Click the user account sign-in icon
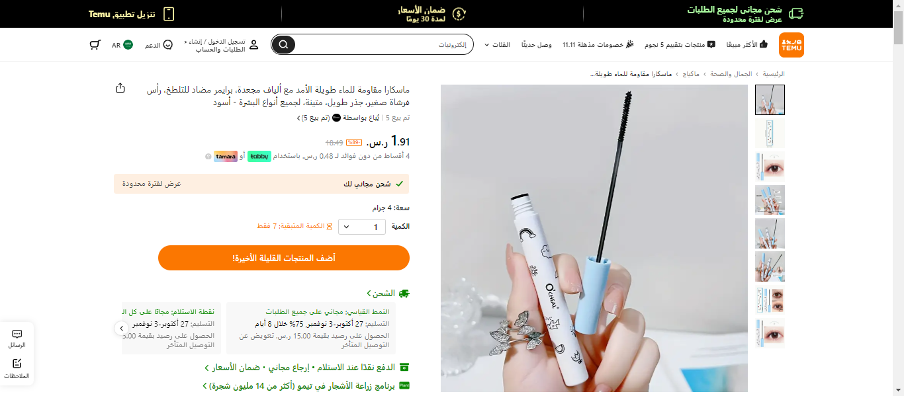904x396 pixels. pyautogui.click(x=254, y=45)
